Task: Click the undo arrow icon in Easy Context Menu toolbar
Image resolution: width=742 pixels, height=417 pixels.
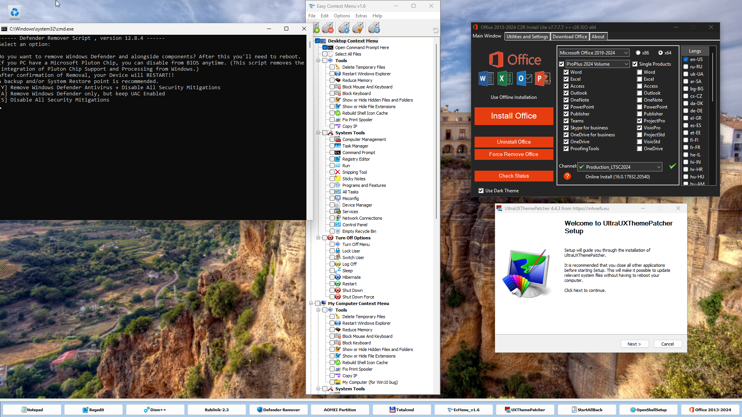Action: [436, 31]
